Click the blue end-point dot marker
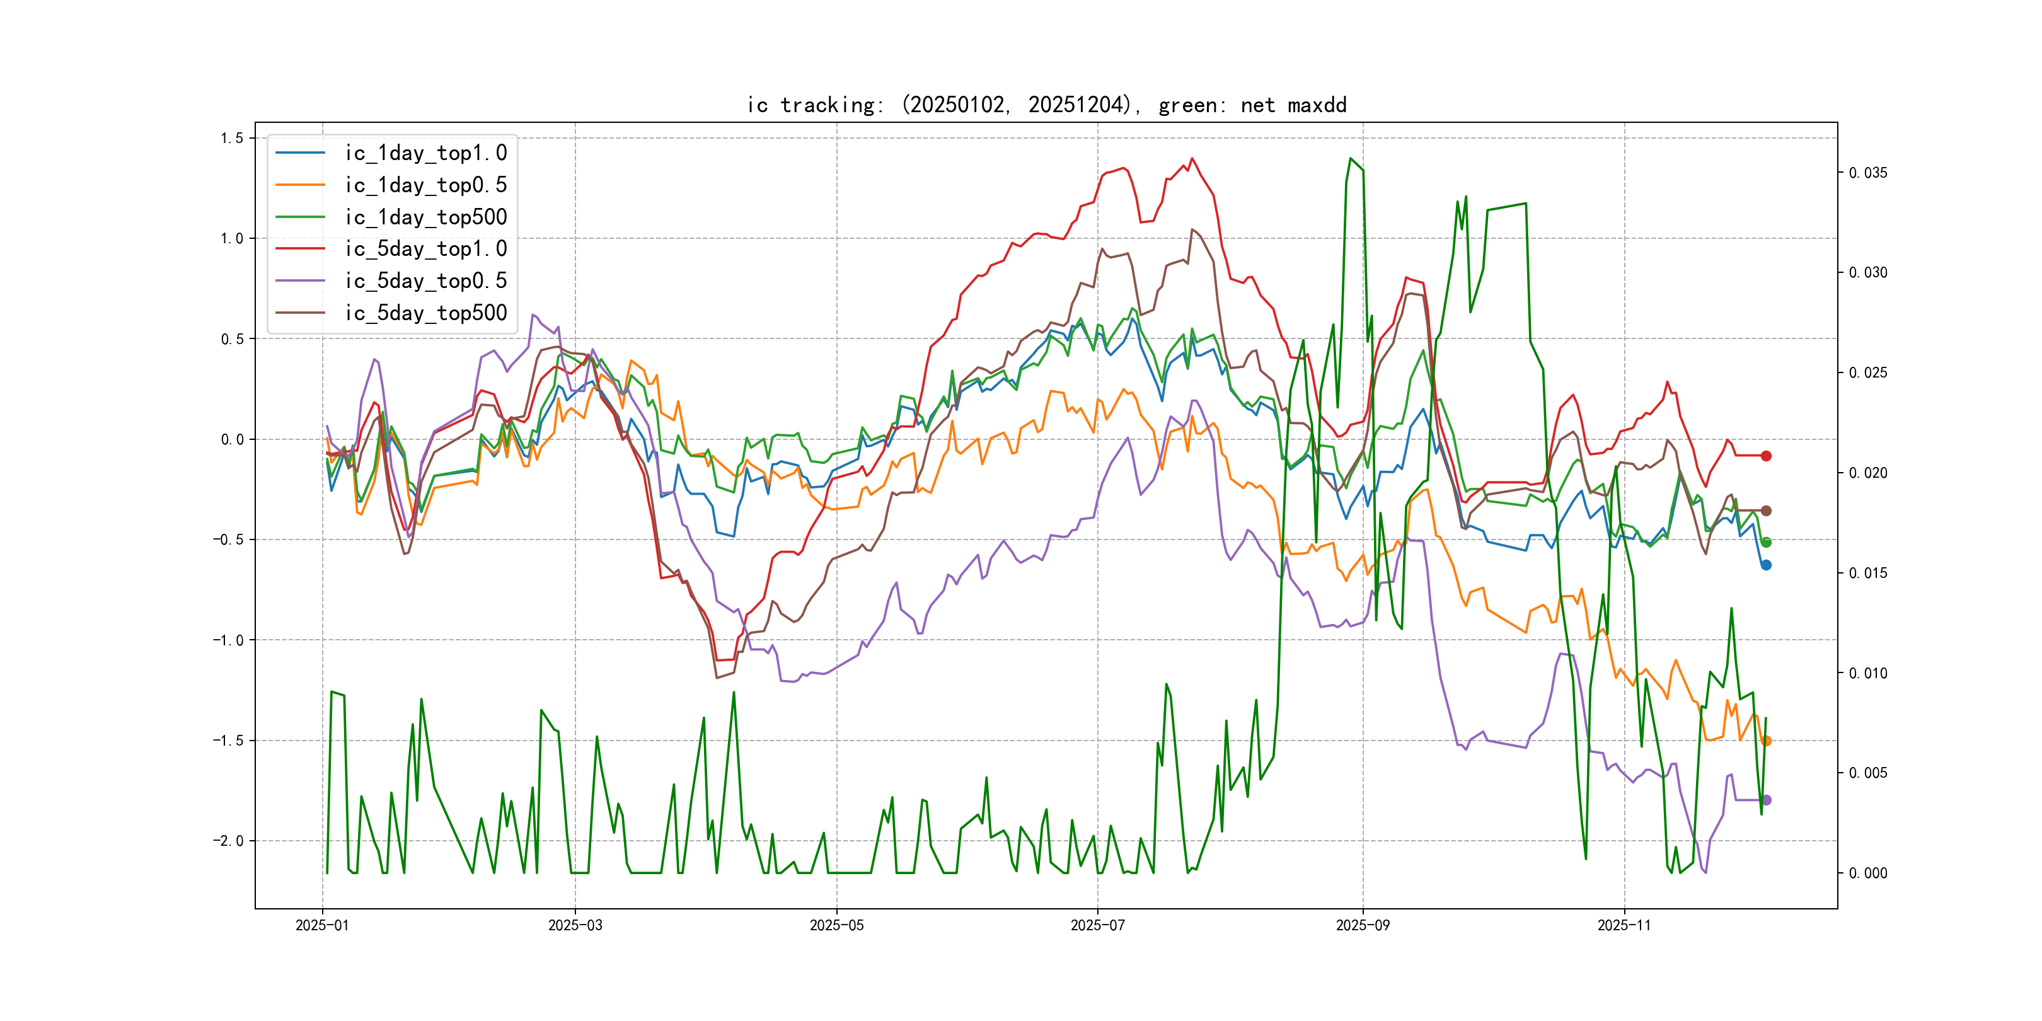Image resolution: width=2042 pixels, height=1021 pixels. pos(1766,565)
